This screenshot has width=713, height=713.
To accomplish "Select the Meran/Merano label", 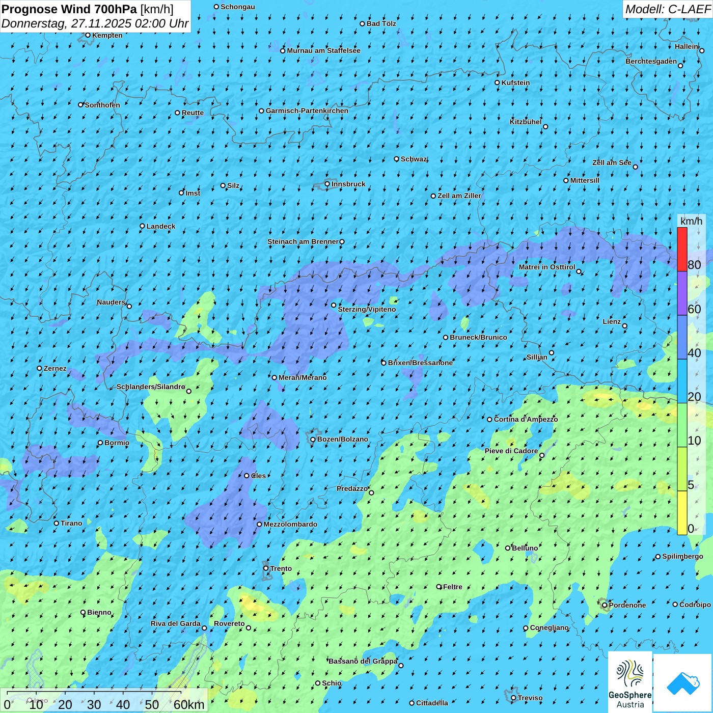I will click(303, 378).
